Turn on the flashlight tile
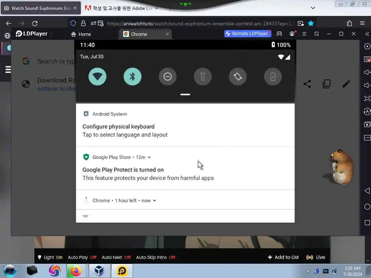Viewport: 371px width, 278px height. (203, 77)
